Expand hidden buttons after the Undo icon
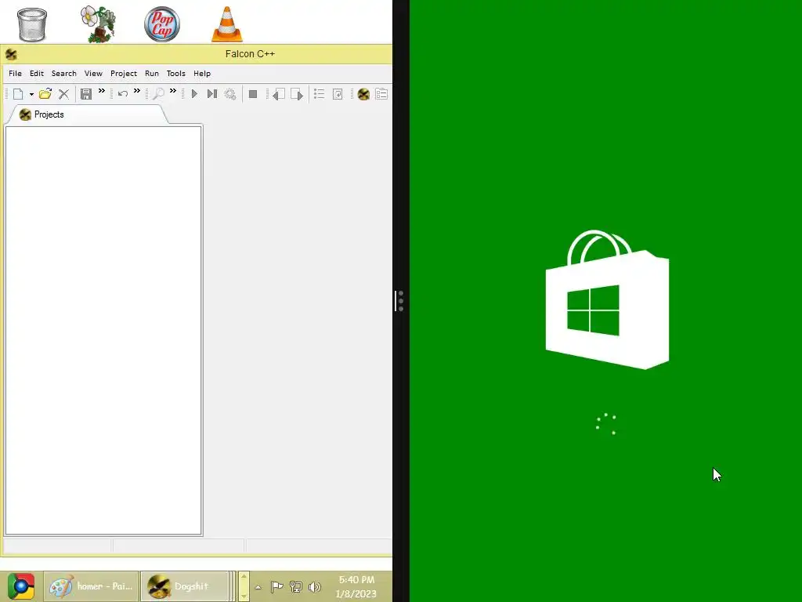This screenshot has height=602, width=802. click(x=136, y=91)
